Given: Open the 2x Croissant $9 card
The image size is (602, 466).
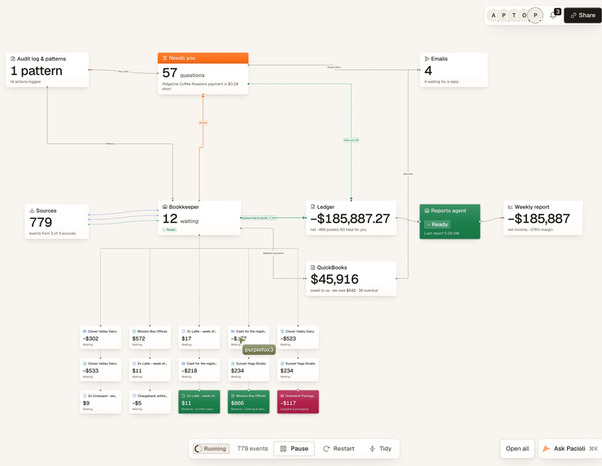Looking at the screenshot, I should click(x=101, y=402).
